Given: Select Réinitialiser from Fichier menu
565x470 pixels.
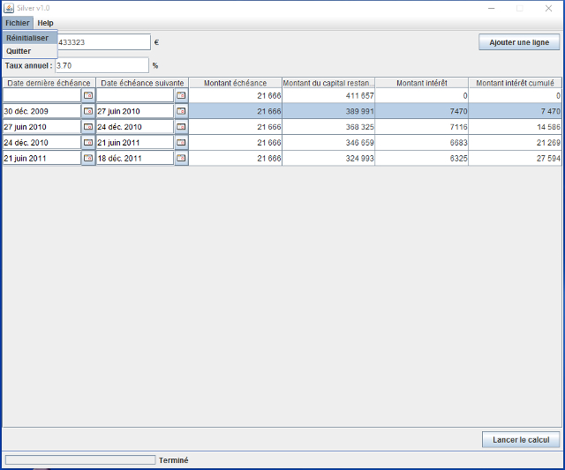Looking at the screenshot, I should 27,38.
